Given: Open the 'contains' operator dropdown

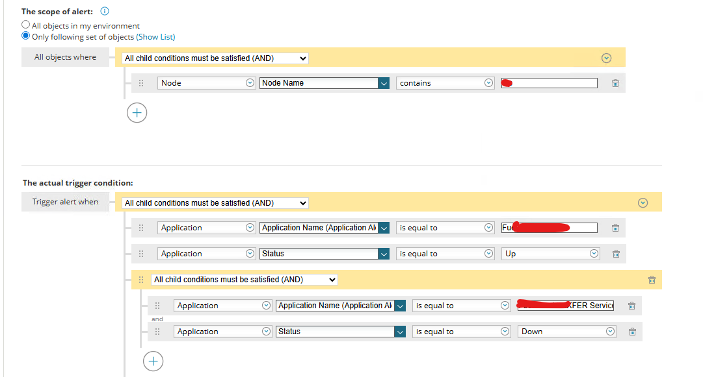Looking at the screenshot, I should click(x=445, y=83).
